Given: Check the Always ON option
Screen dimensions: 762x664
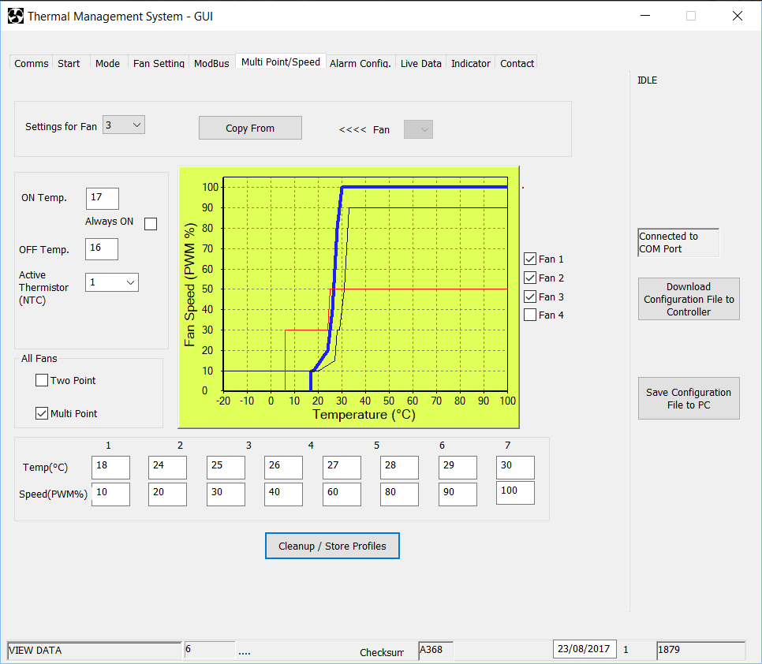Looking at the screenshot, I should (x=150, y=223).
